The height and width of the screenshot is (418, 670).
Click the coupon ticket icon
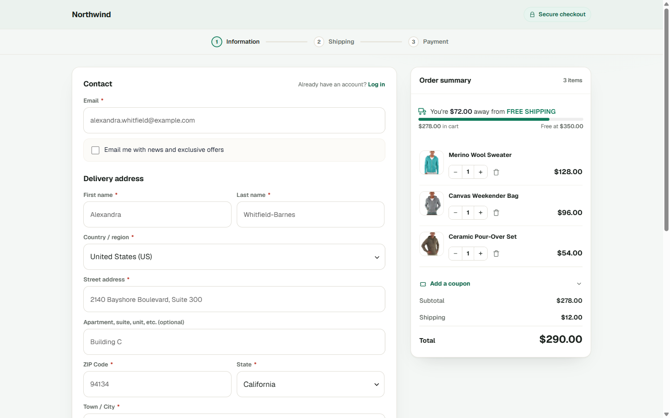point(423,284)
